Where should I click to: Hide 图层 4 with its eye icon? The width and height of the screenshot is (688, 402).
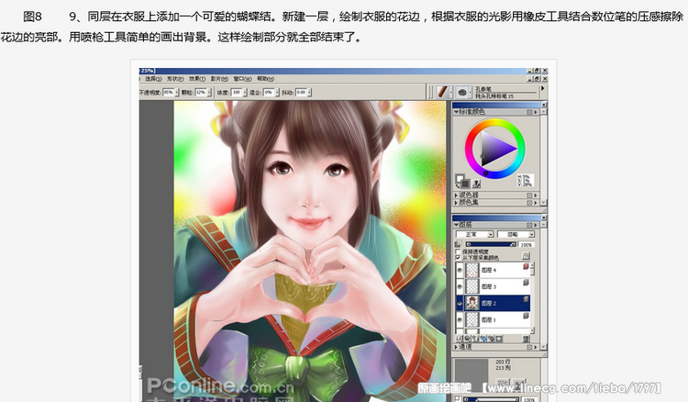[460, 271]
